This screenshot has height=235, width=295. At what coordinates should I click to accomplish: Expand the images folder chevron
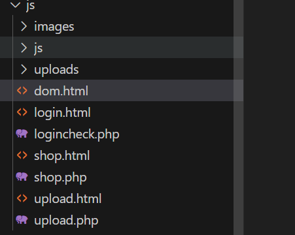(24, 26)
